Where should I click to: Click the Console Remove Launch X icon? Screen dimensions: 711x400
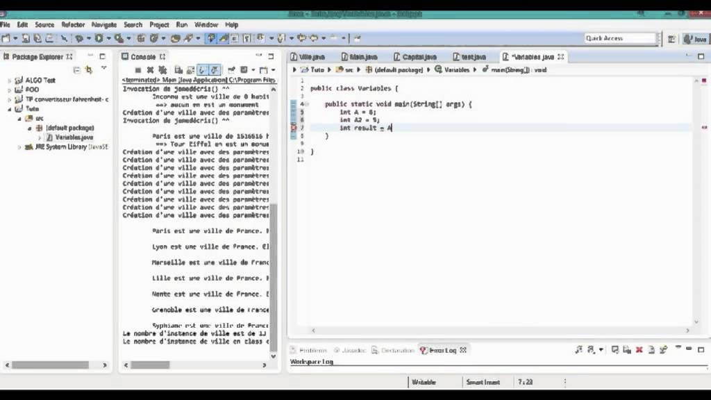click(150, 70)
